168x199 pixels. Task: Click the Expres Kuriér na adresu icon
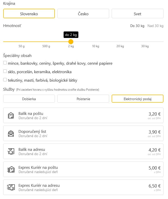[11, 188]
